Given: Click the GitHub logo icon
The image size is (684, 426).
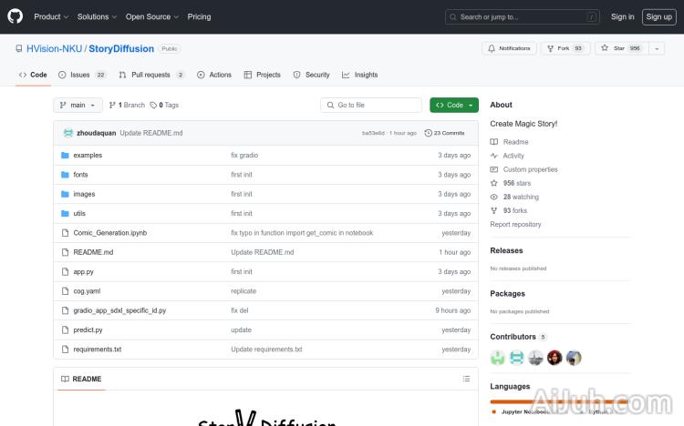Looking at the screenshot, I should point(16,16).
